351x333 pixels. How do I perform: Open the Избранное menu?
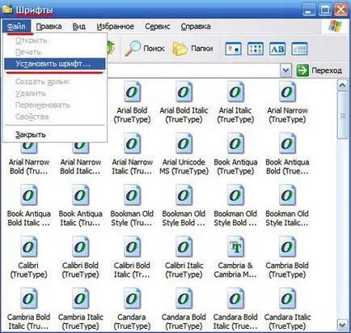115,27
